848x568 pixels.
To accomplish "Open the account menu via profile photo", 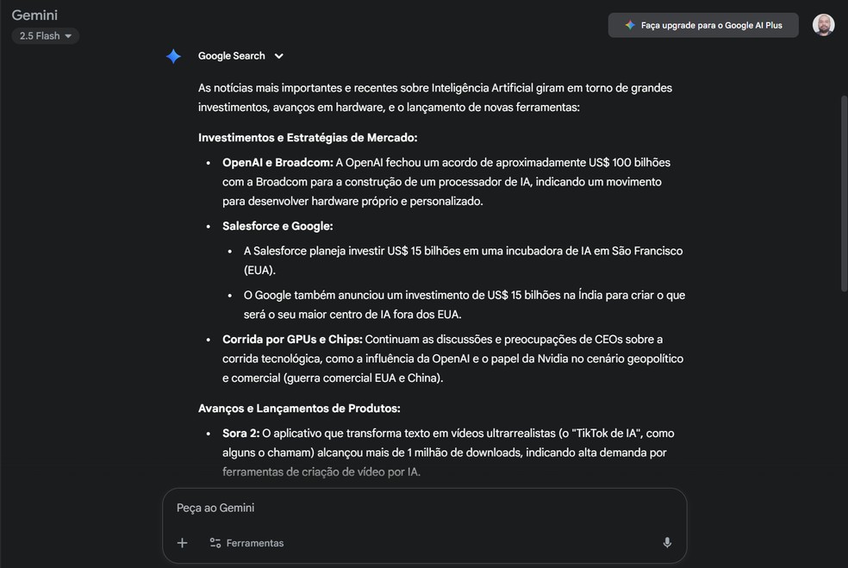I will pyautogui.click(x=824, y=24).
